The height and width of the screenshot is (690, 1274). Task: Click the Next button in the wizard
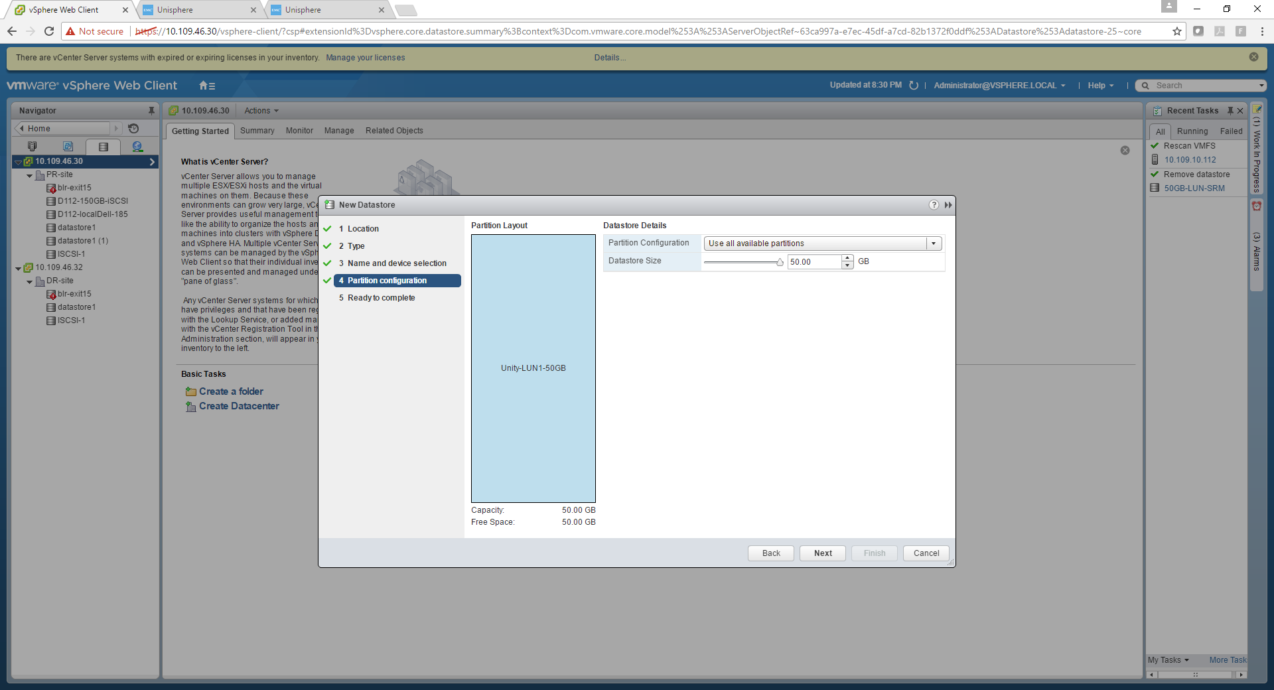[822, 553]
